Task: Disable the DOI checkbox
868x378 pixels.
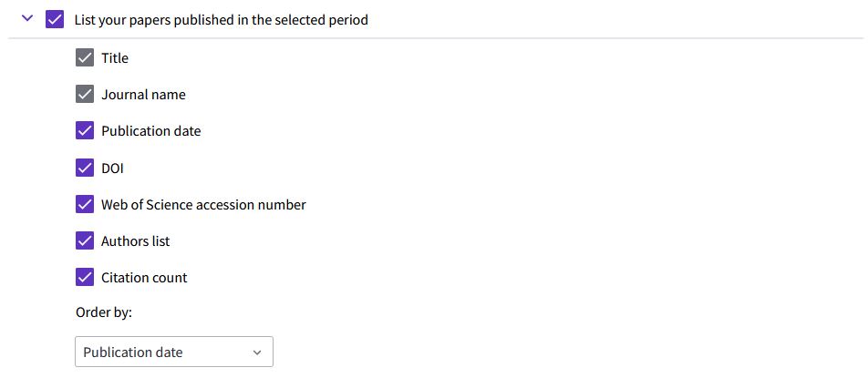Action: coord(85,168)
